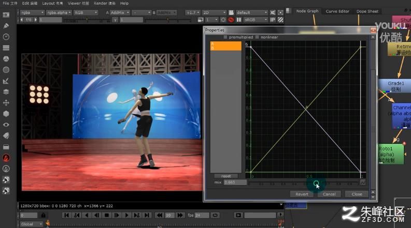The width and height of the screenshot is (411, 228).
Task: Open the Color nodes pie icon
Action: coord(6,59)
